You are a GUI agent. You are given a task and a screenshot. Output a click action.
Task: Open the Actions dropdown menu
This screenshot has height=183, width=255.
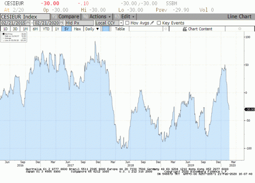97,16
